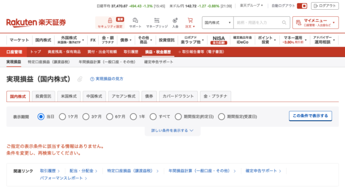Select 期間指定(約定日) radio

178,116
